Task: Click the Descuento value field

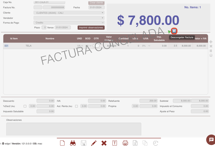Action: point(46,101)
